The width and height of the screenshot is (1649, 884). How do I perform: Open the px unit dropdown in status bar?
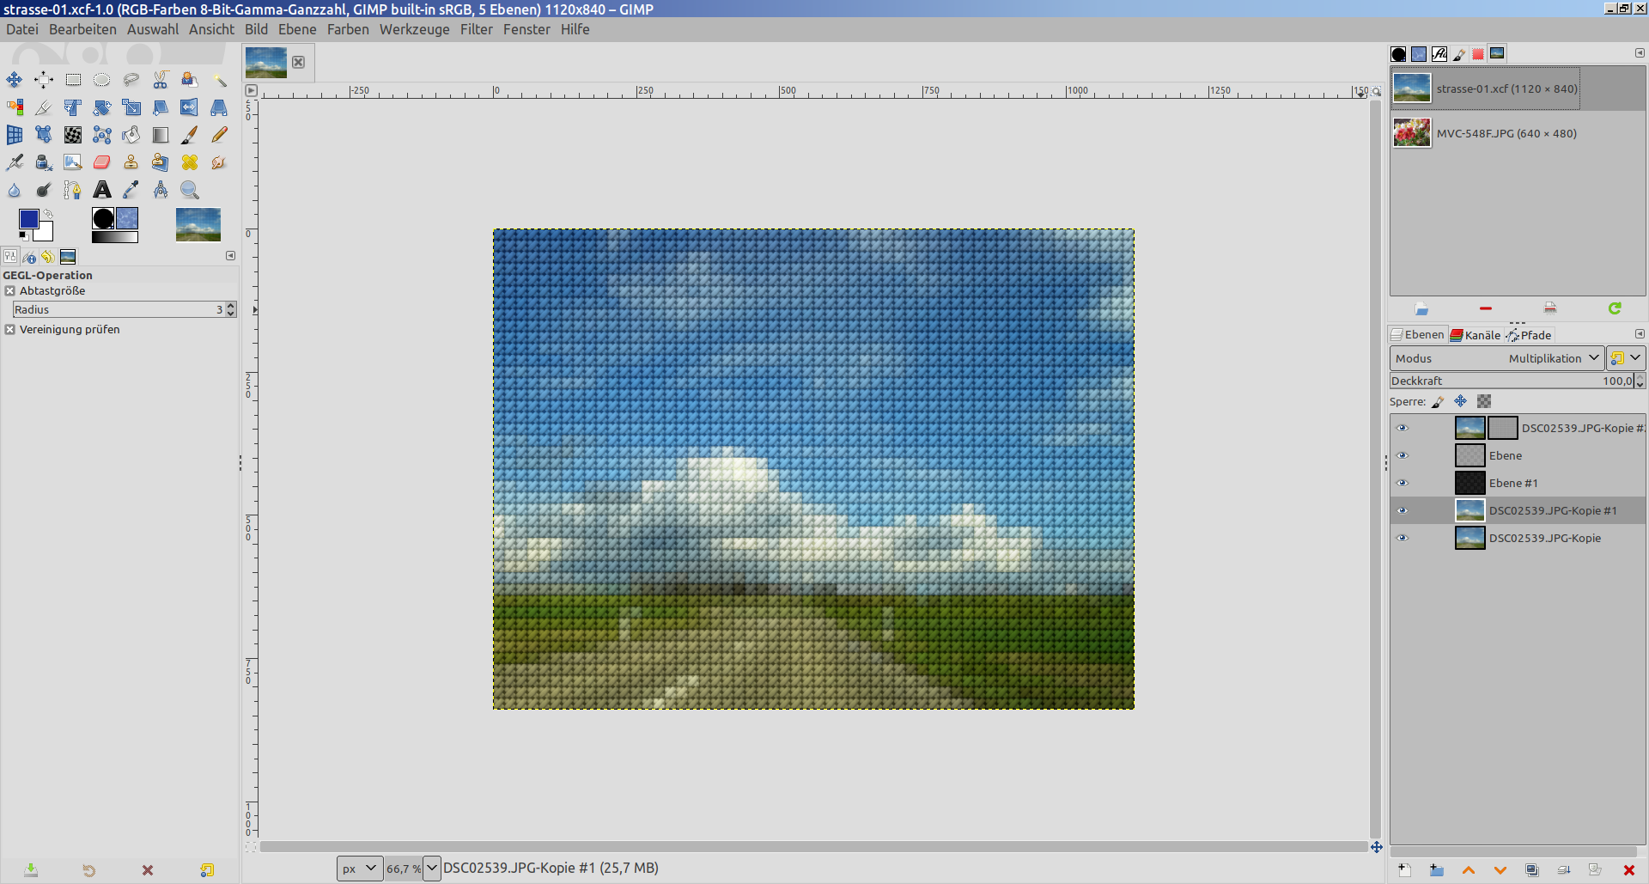tap(360, 869)
